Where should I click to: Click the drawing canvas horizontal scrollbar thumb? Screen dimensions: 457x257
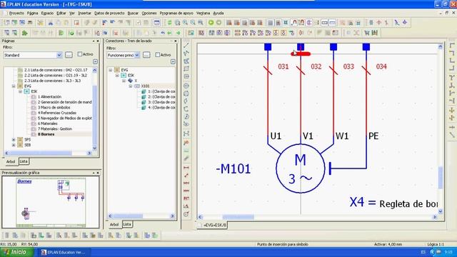point(238,217)
